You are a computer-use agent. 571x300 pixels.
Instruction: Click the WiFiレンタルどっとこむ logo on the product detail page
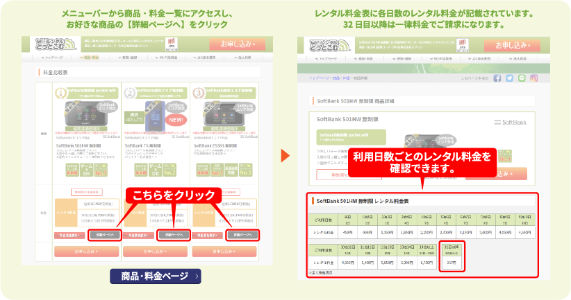pyautogui.click(x=329, y=44)
